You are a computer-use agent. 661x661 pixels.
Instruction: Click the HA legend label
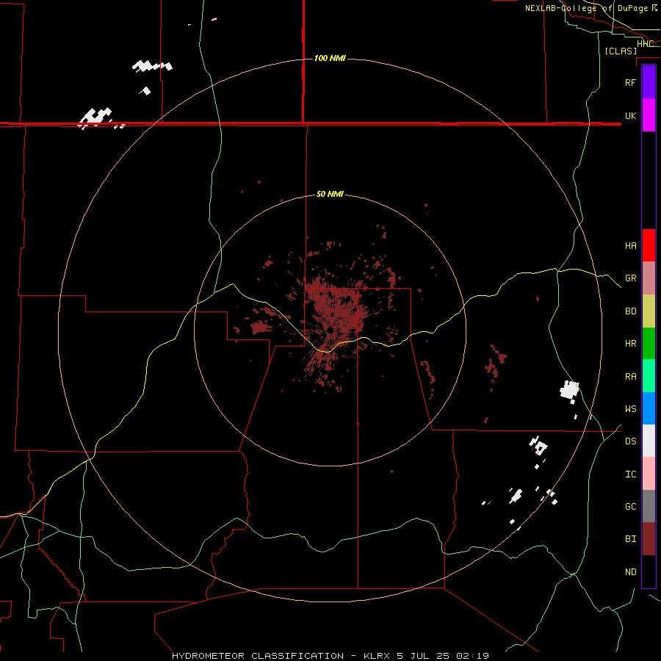pos(630,245)
